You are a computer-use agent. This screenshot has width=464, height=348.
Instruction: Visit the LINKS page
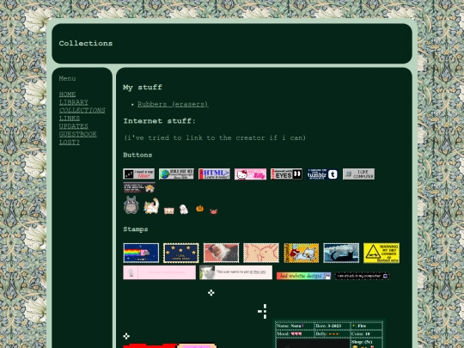70,119
